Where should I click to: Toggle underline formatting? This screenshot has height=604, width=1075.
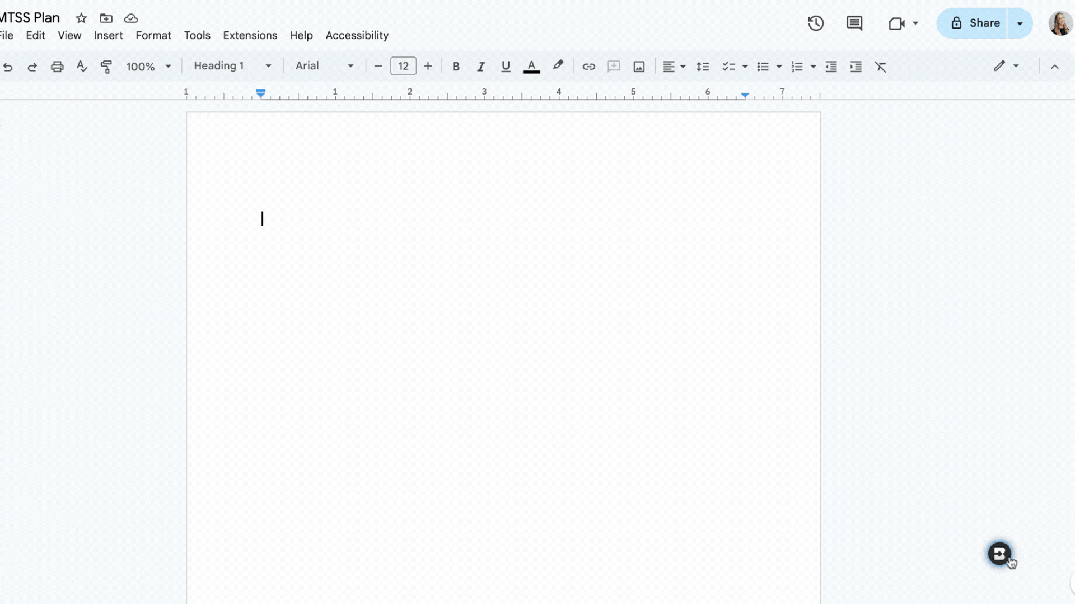coord(506,67)
